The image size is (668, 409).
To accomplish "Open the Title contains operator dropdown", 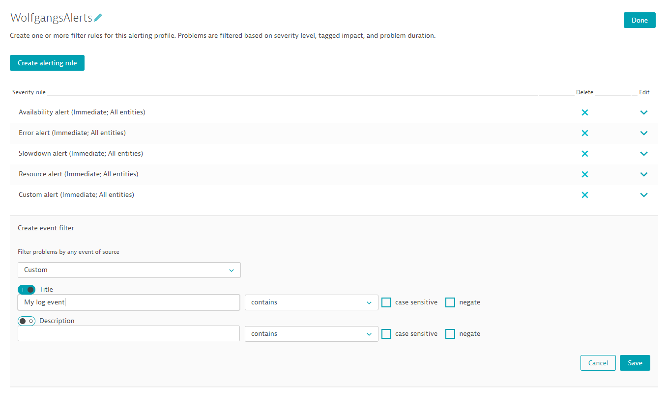I will point(311,302).
